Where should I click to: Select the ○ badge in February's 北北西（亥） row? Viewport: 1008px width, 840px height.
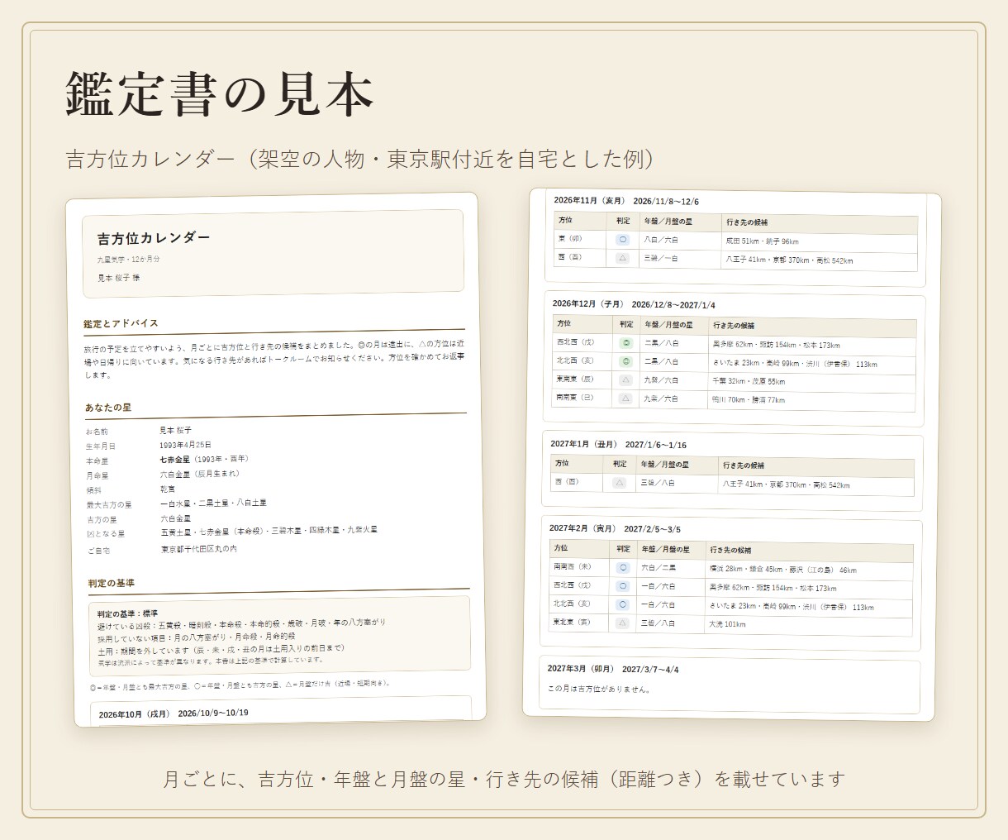623,604
